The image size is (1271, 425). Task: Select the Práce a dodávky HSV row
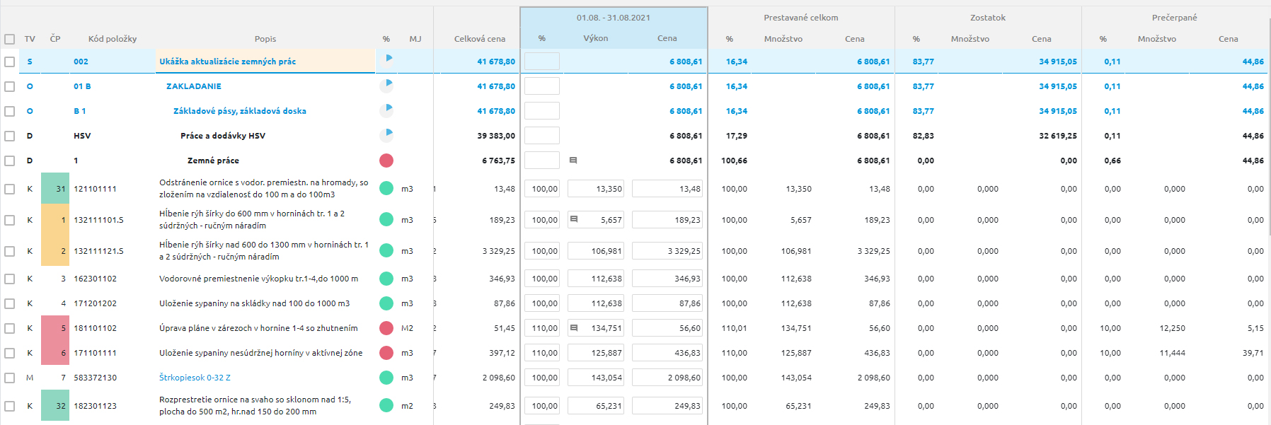(x=223, y=136)
